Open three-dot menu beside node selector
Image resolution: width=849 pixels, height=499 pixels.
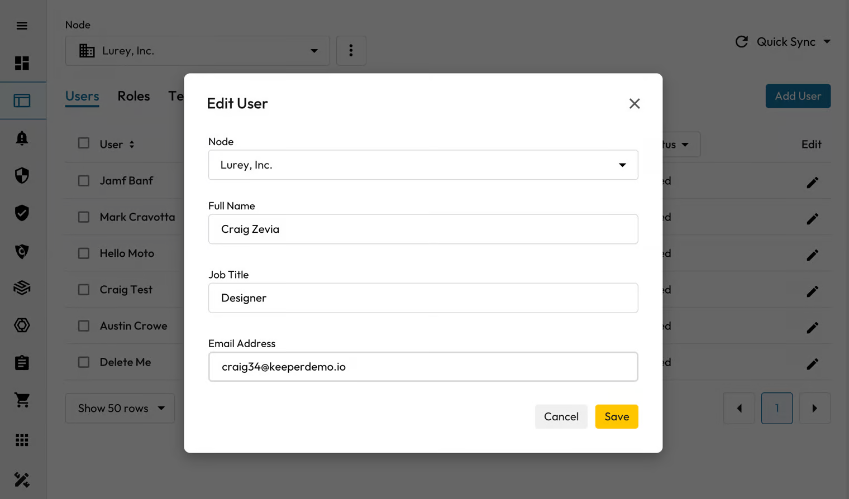(x=351, y=51)
